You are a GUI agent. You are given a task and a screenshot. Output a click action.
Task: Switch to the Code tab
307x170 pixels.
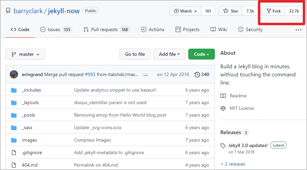(x=20, y=30)
